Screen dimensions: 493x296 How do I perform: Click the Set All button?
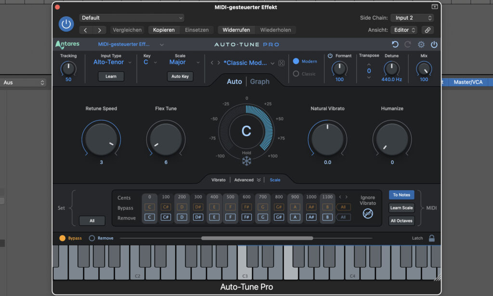coord(92,221)
